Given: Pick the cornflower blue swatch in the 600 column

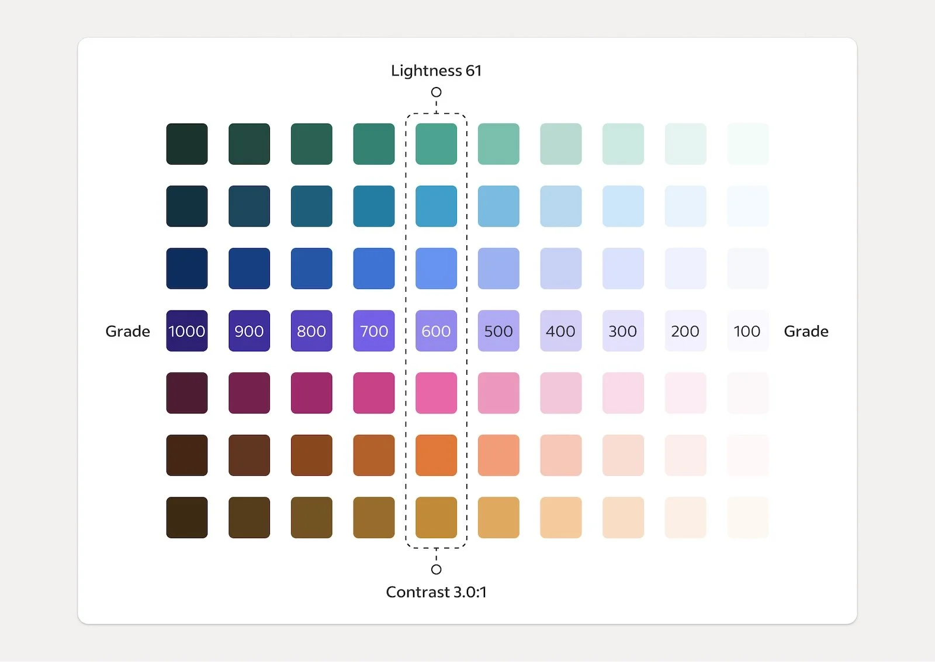Looking at the screenshot, I should point(437,269).
